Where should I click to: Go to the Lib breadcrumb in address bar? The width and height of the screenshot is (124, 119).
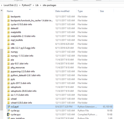pyautogui.click(x=37, y=5)
